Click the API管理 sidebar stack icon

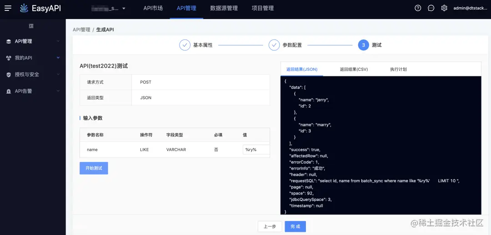tap(9, 41)
